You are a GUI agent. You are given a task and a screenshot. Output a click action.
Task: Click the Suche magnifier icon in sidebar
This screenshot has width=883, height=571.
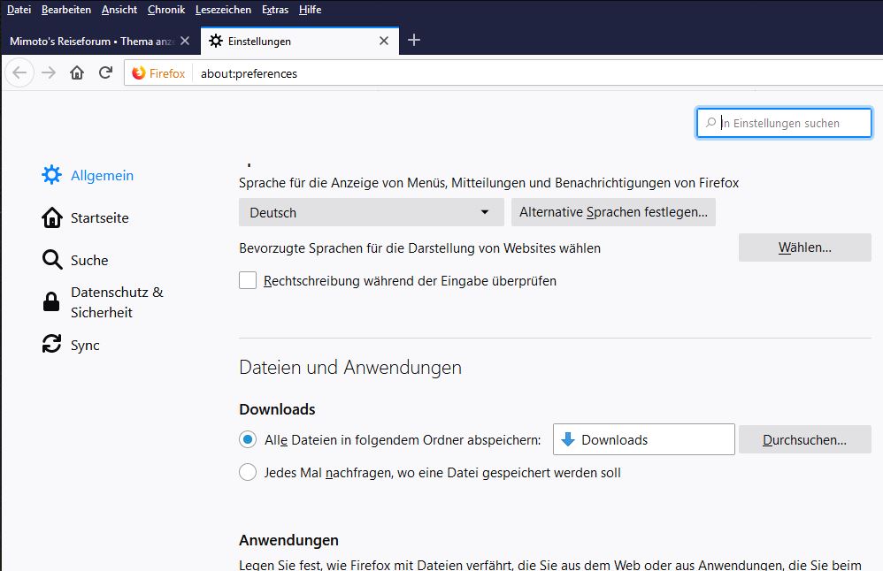tap(52, 260)
